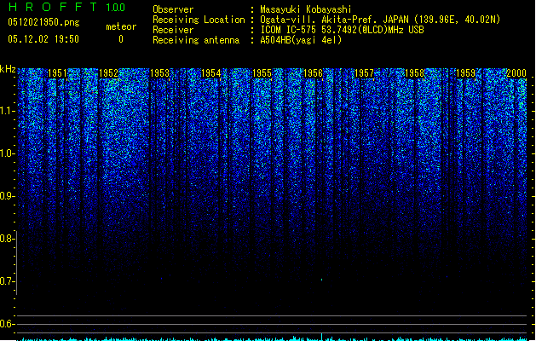Click frequency axis label 1.0
Screen dimensions: 536x341
[x=7, y=153]
